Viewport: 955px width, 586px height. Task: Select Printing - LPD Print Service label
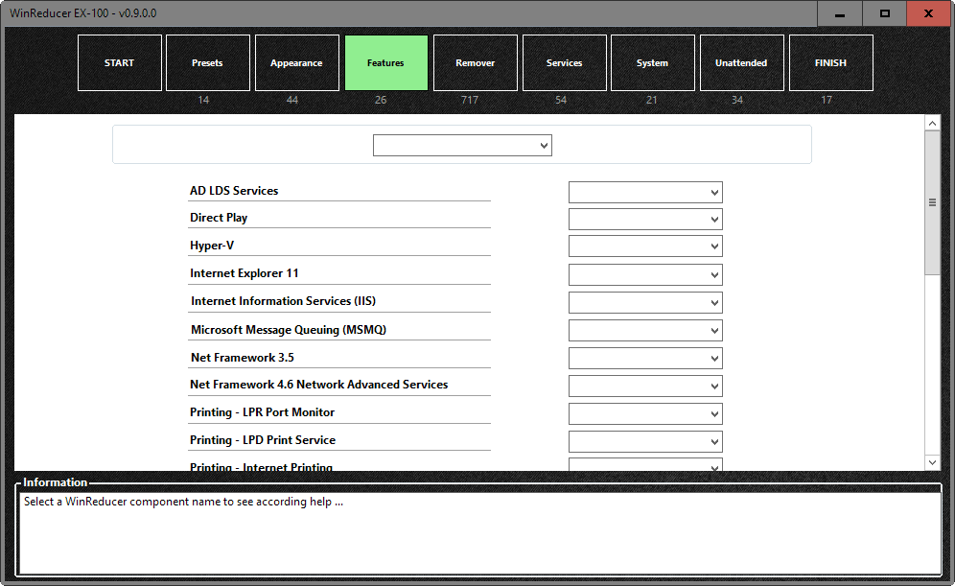pyautogui.click(x=263, y=440)
